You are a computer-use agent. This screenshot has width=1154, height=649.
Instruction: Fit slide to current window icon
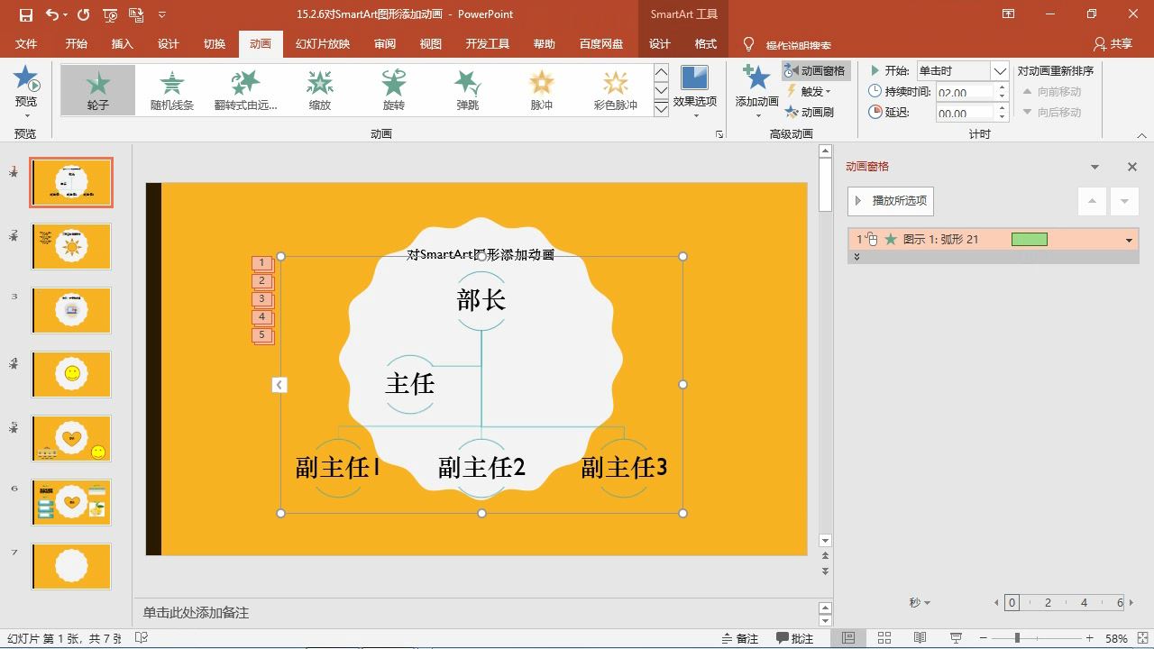point(1141,638)
